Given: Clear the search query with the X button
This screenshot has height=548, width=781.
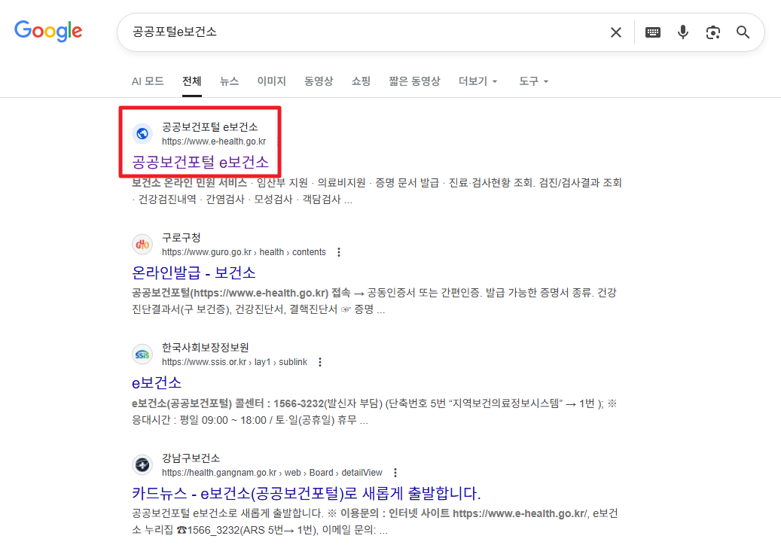Looking at the screenshot, I should tap(616, 32).
